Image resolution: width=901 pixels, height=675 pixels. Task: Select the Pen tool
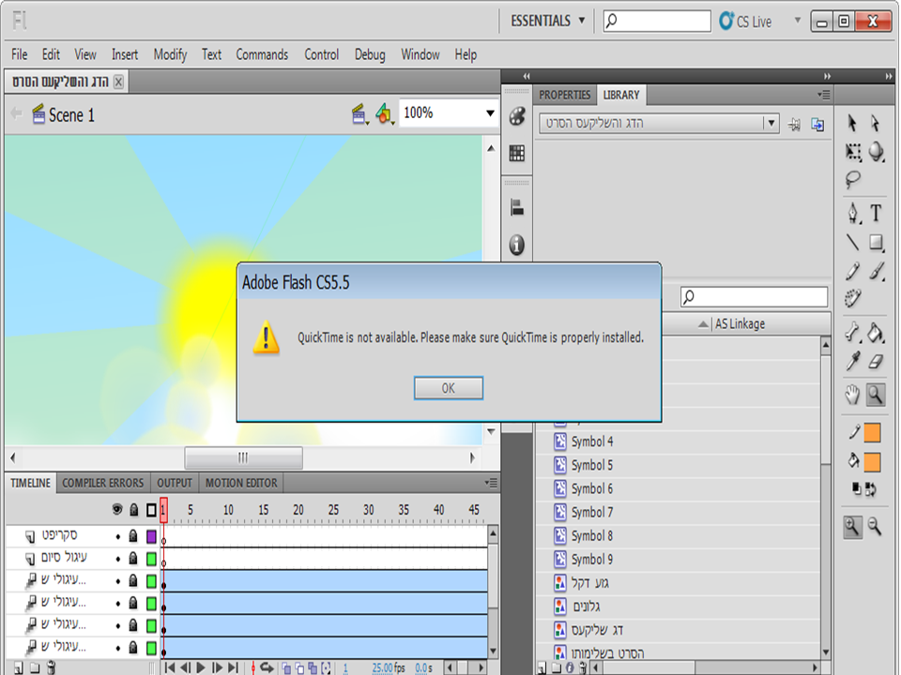(853, 213)
